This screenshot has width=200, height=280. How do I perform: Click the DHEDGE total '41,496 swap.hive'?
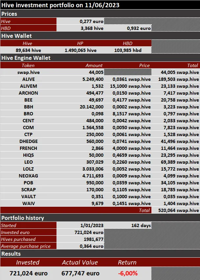pyautogui.click(x=180, y=141)
